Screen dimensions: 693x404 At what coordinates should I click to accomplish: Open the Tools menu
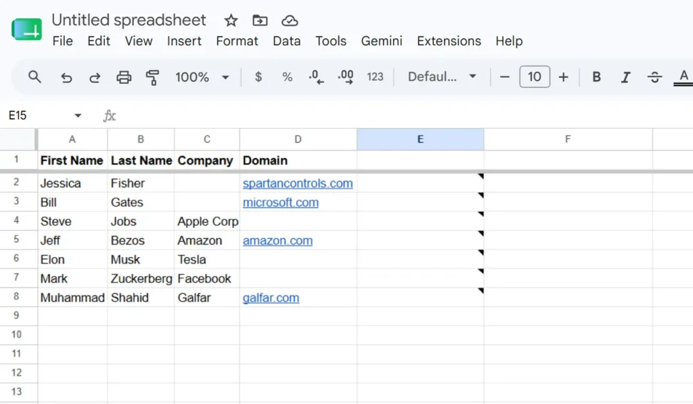click(330, 41)
